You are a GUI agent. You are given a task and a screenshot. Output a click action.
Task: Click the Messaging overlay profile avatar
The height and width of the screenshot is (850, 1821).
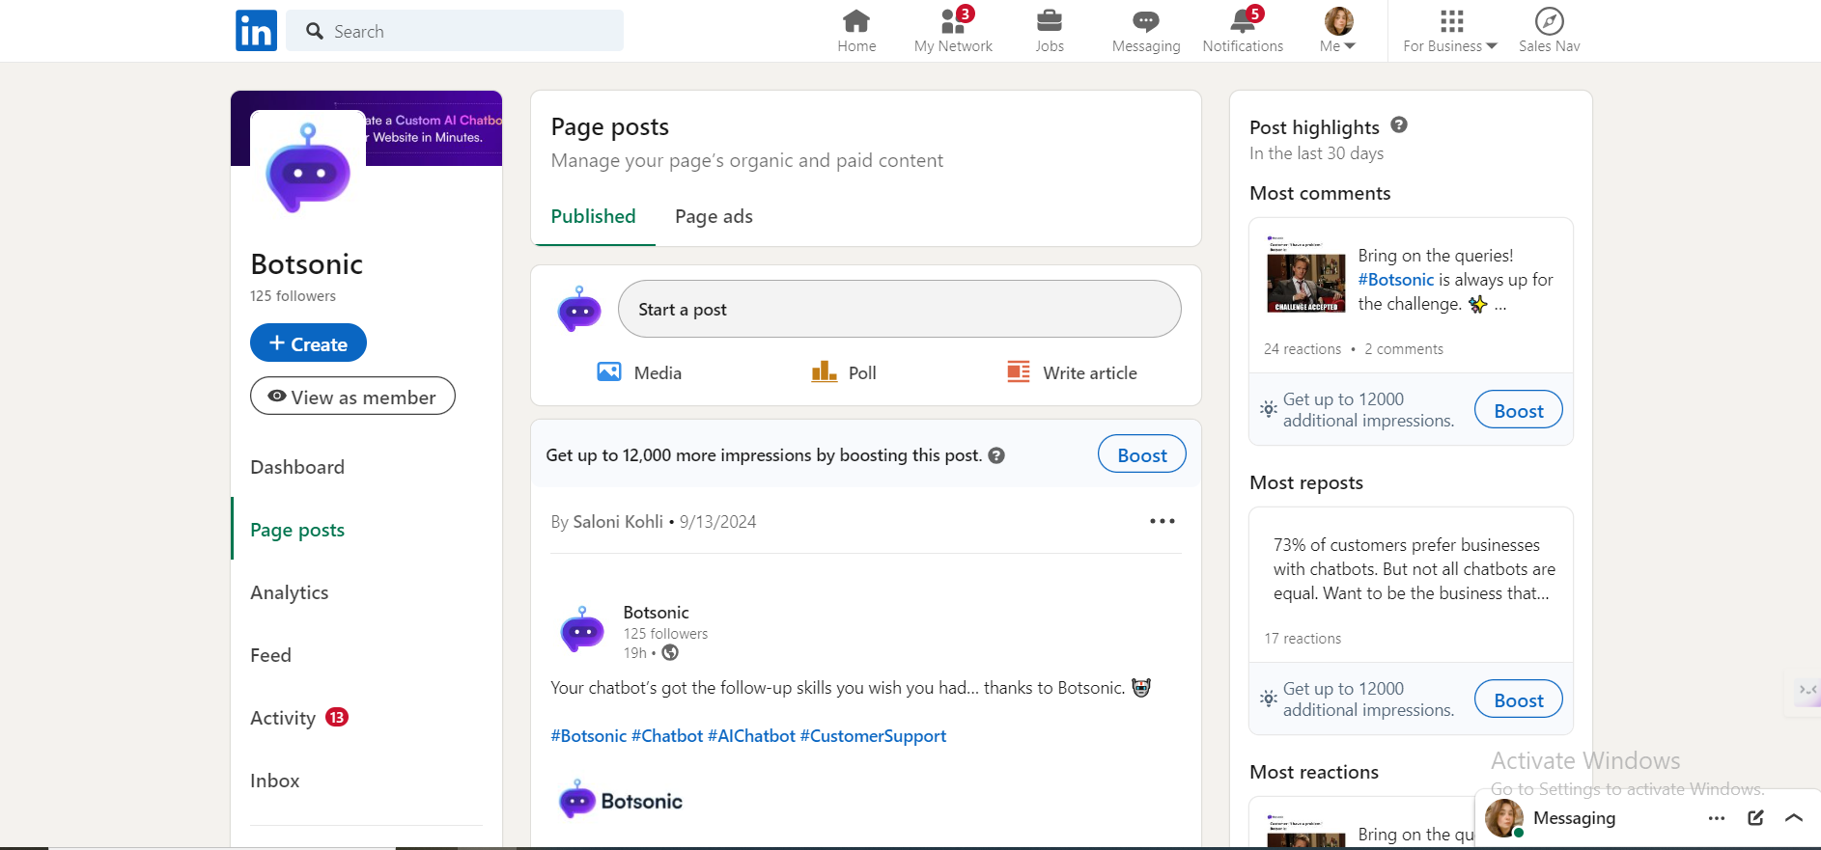1503,818
